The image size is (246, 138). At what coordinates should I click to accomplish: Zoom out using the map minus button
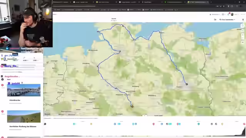[243, 38]
